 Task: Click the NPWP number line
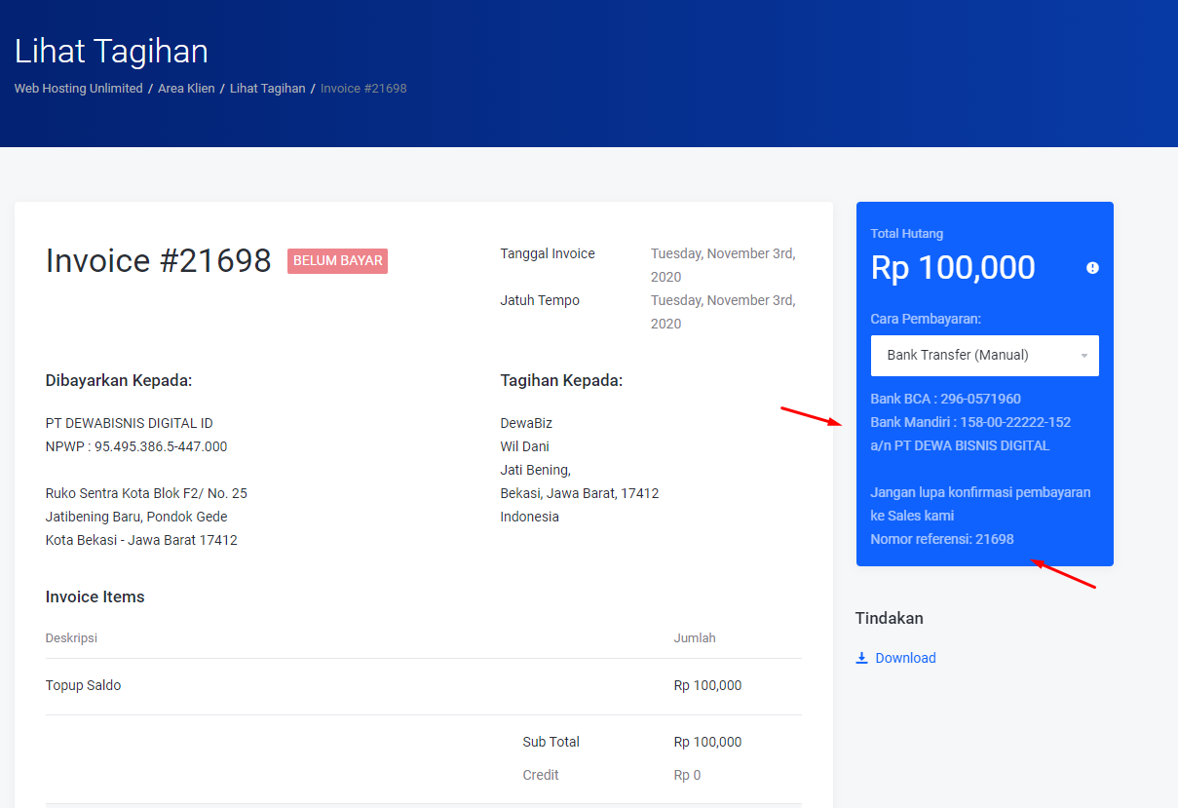[136, 446]
